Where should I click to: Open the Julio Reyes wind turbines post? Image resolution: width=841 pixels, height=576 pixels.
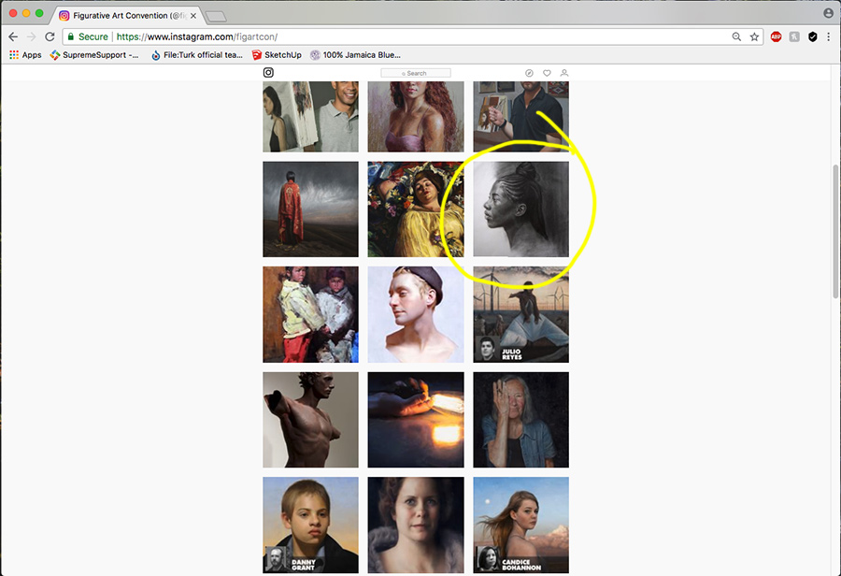click(x=520, y=314)
